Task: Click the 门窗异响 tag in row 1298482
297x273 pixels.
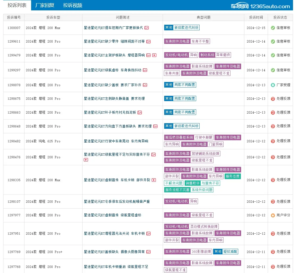Action: point(216,144)
